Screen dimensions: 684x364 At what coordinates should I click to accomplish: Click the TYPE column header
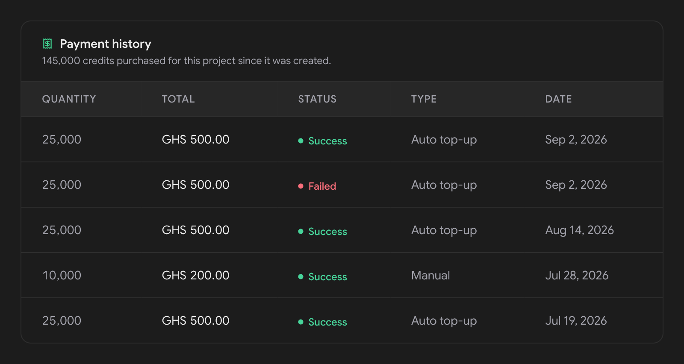click(424, 99)
